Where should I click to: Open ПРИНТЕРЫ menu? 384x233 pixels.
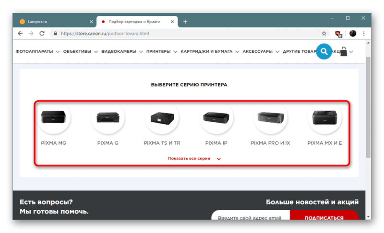point(158,52)
